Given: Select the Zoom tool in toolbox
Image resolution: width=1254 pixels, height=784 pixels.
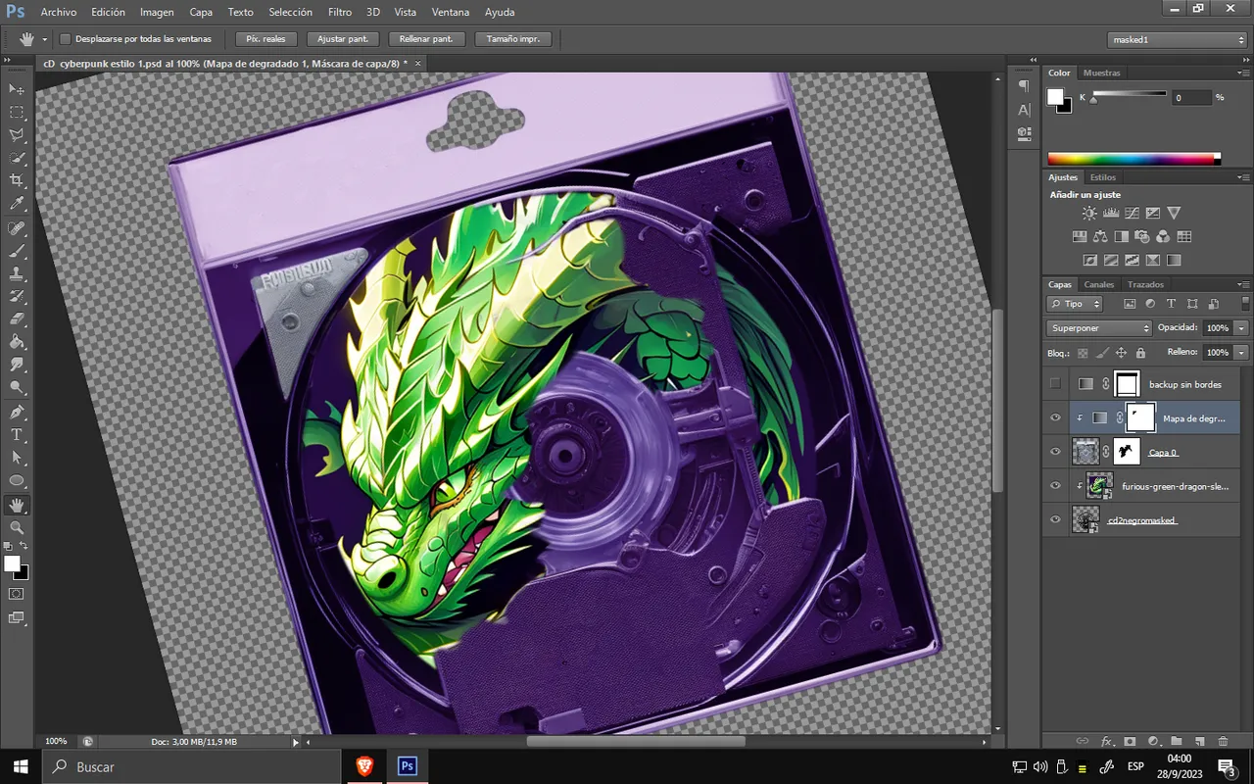Looking at the screenshot, I should tap(17, 527).
